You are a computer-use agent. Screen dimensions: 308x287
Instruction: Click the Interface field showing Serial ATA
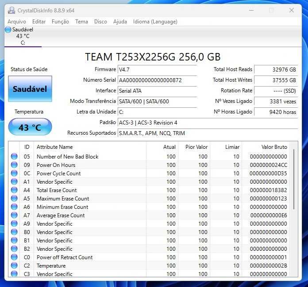tap(157, 91)
